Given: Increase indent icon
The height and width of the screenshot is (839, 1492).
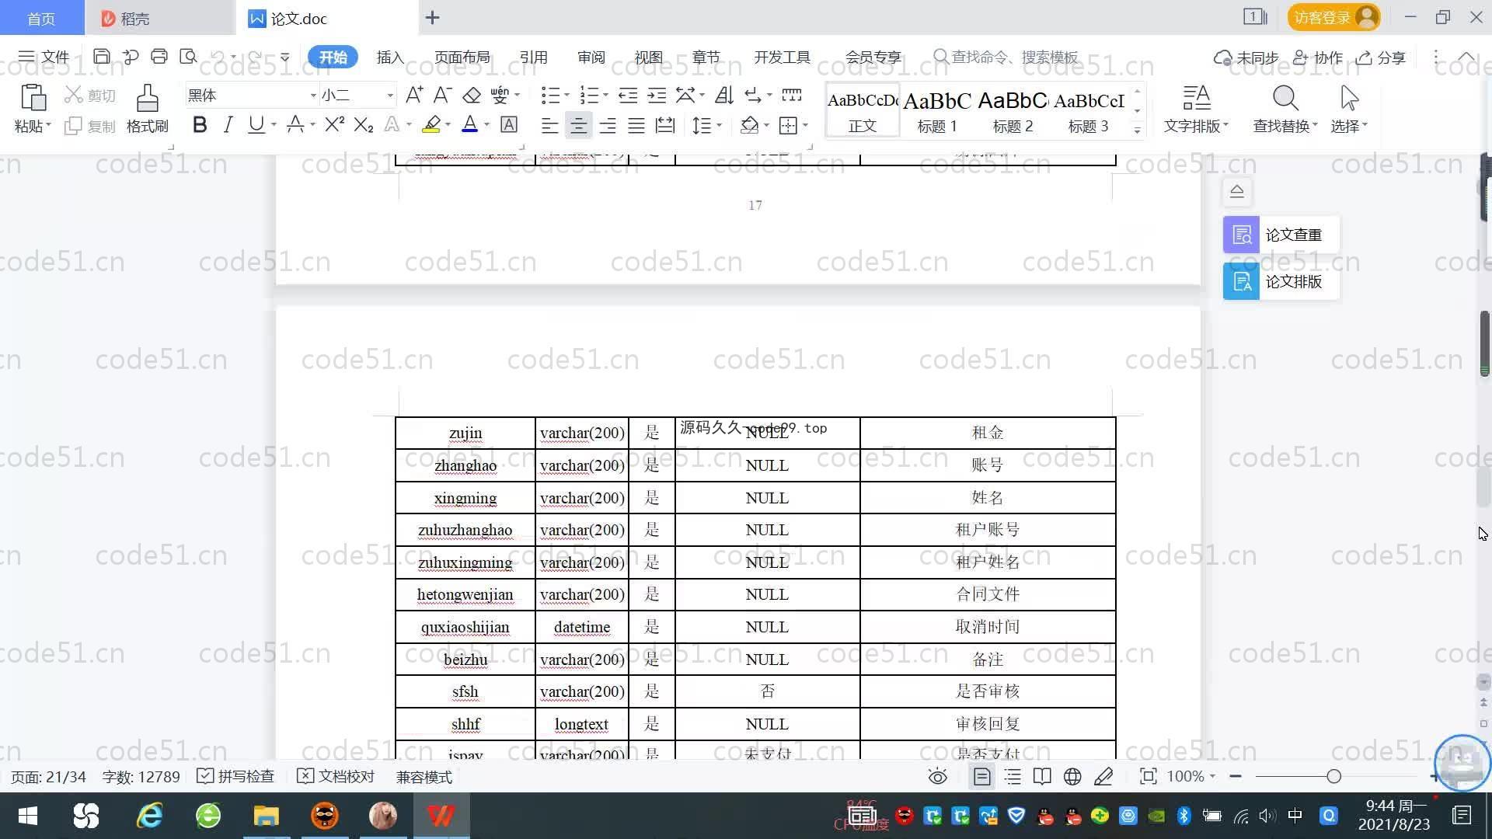Looking at the screenshot, I should pos(657,95).
